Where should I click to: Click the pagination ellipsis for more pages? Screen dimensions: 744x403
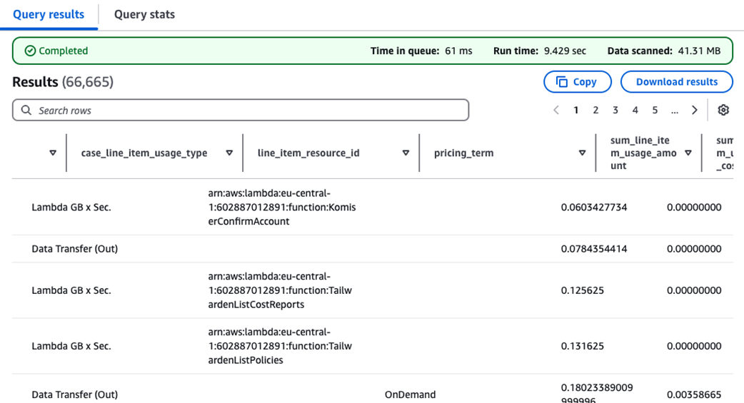[674, 110]
